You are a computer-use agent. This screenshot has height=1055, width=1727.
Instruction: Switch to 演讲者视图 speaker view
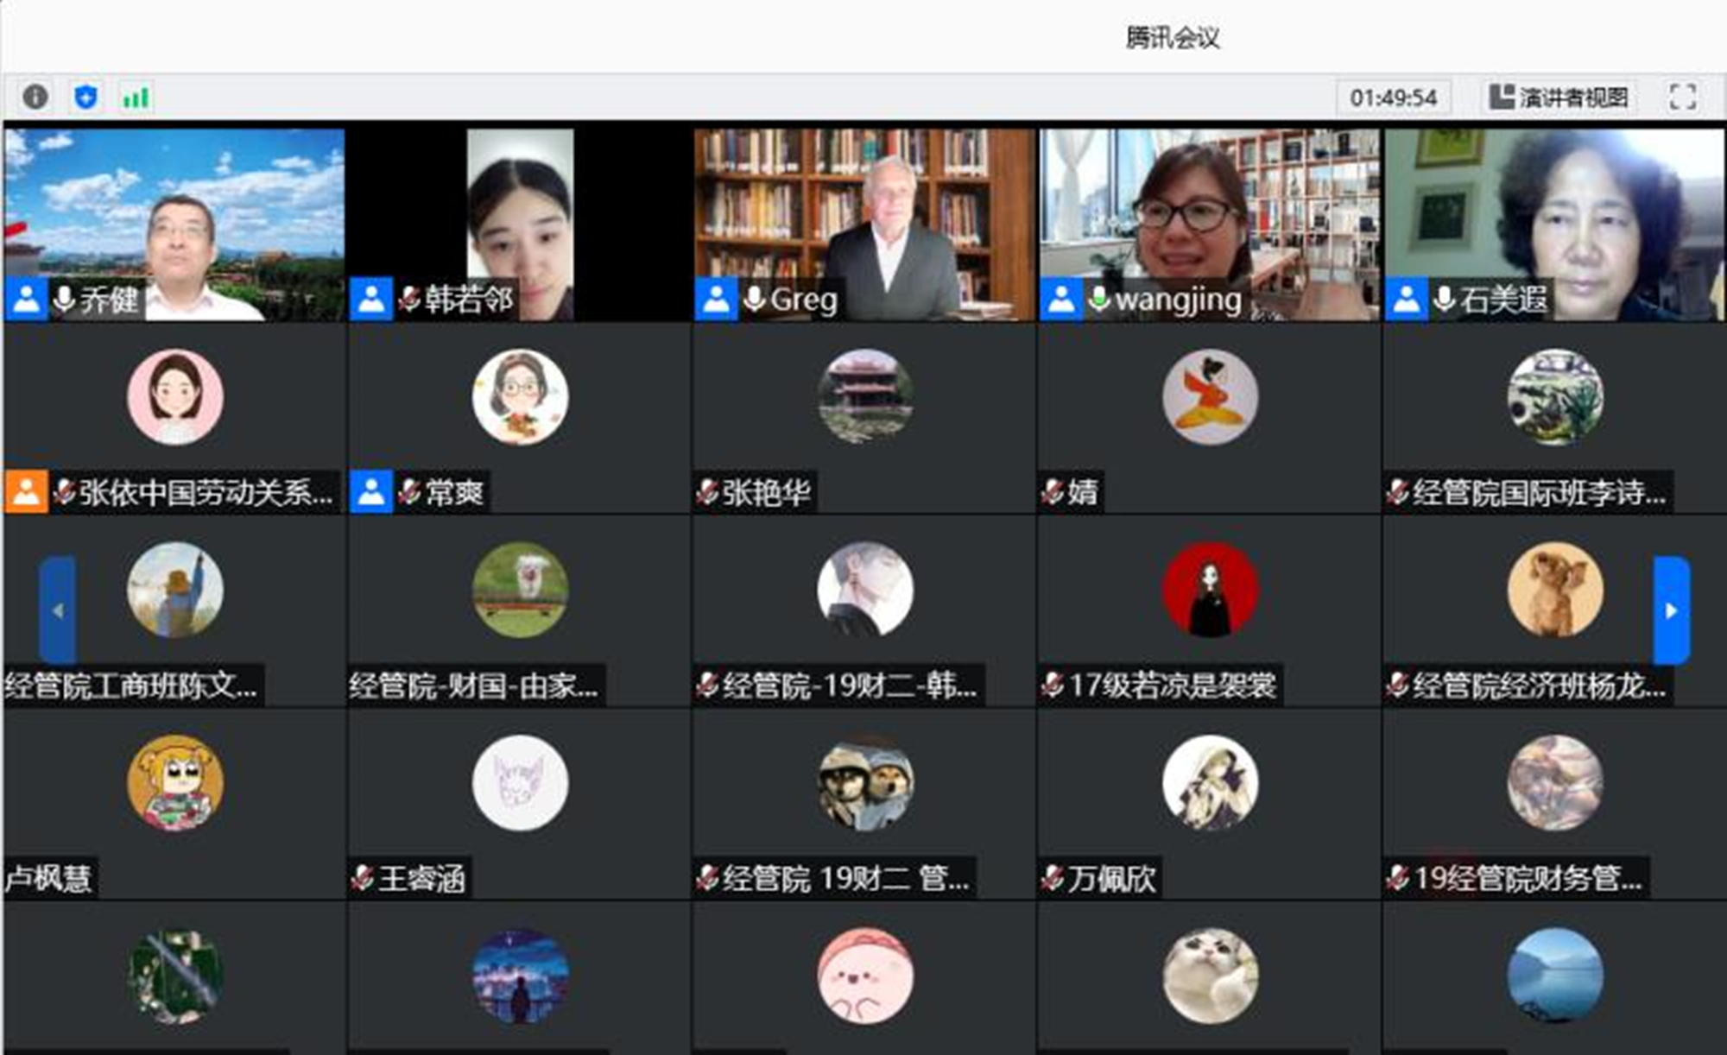click(x=1559, y=97)
